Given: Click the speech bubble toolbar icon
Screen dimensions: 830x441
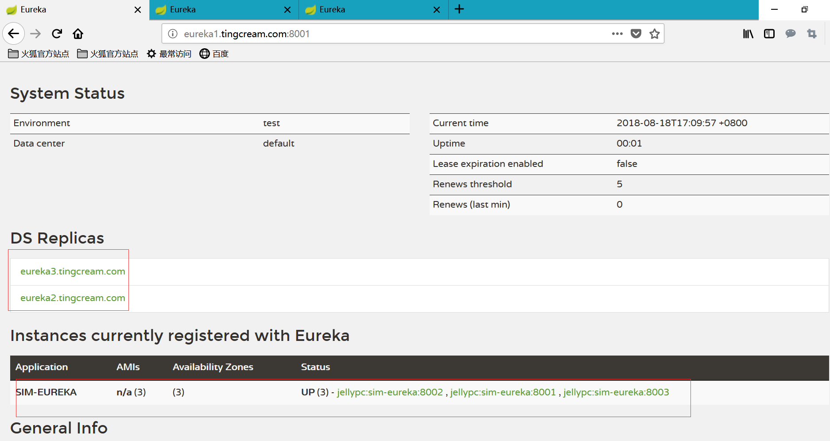Looking at the screenshot, I should [790, 34].
